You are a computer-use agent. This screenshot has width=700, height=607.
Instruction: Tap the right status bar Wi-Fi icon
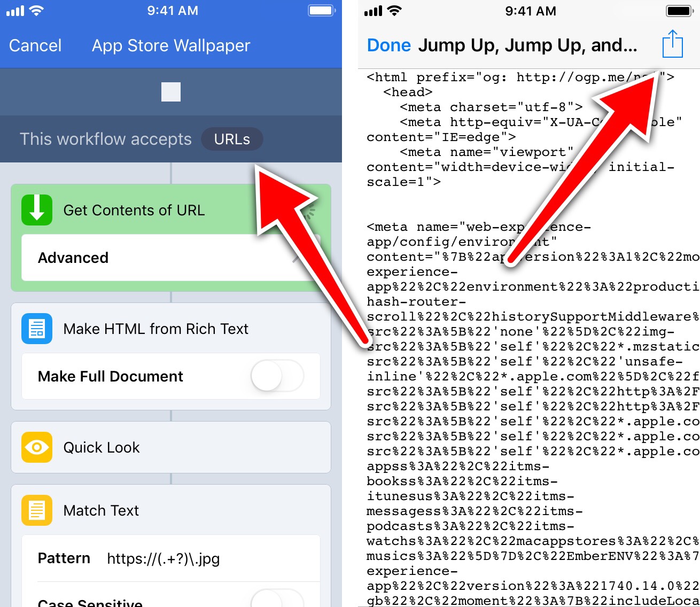pos(394,11)
